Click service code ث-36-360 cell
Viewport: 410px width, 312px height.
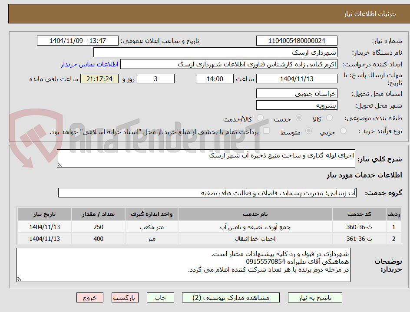point(359,227)
